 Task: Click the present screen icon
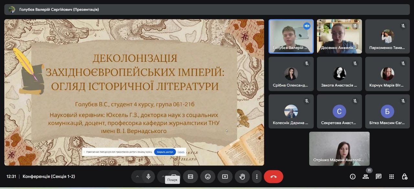tap(225, 176)
